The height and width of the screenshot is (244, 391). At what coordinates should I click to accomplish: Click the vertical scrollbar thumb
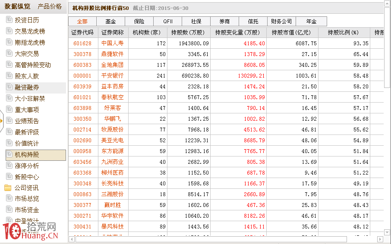pos(387,47)
